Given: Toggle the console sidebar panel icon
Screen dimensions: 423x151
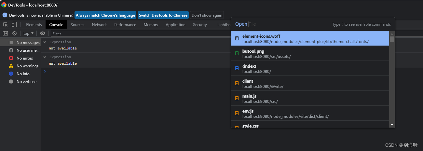Looking at the screenshot, I should tap(6, 33).
